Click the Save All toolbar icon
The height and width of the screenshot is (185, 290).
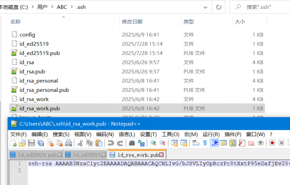coord(41,143)
